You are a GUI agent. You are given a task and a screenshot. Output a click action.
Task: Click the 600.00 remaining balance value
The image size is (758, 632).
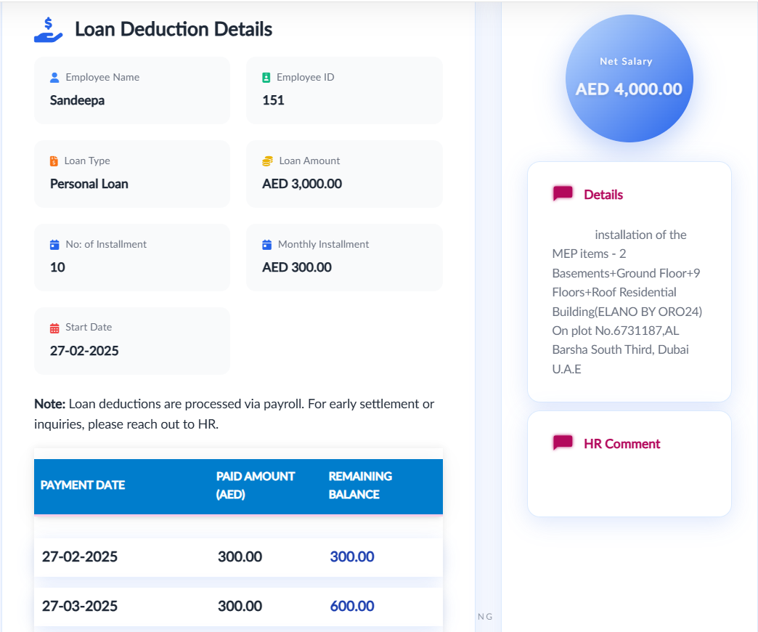click(x=352, y=606)
